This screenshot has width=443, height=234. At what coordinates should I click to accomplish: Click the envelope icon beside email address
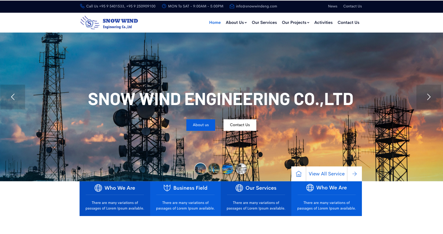(232, 6)
